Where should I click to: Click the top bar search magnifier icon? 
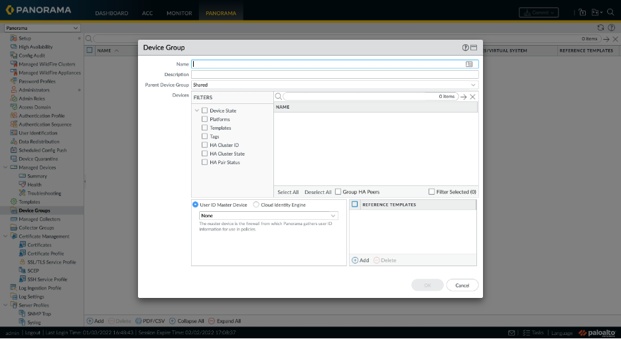(x=610, y=12)
